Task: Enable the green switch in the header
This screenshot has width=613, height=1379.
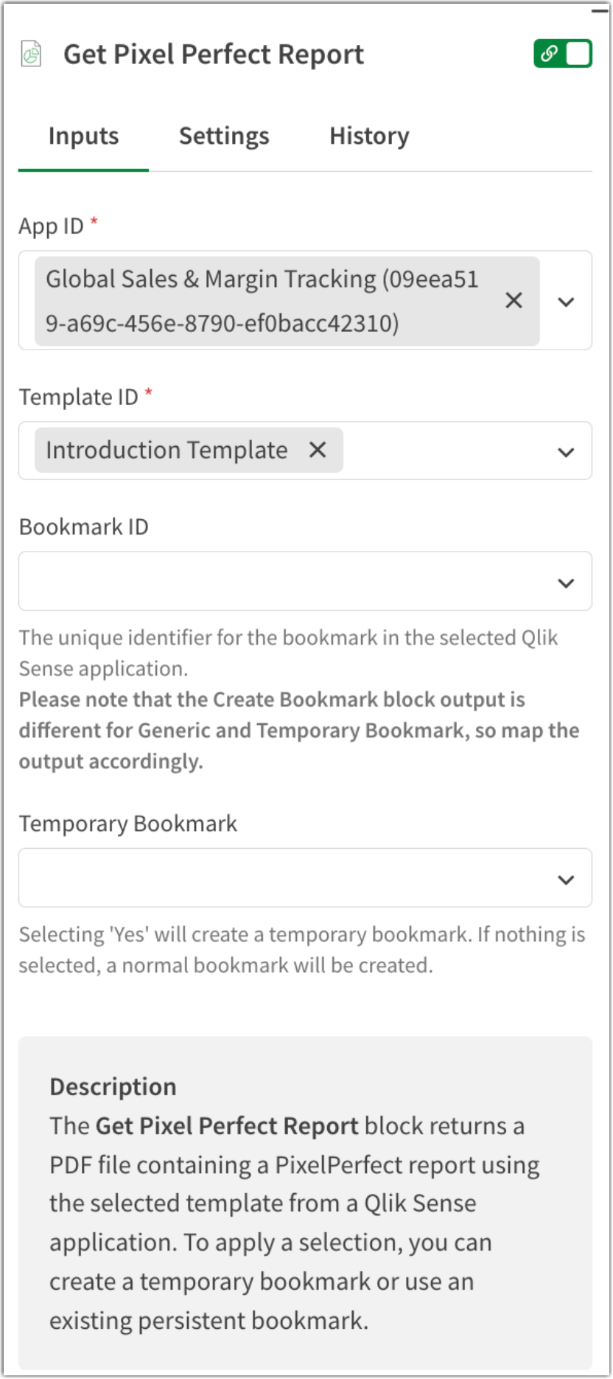Action: tap(563, 53)
